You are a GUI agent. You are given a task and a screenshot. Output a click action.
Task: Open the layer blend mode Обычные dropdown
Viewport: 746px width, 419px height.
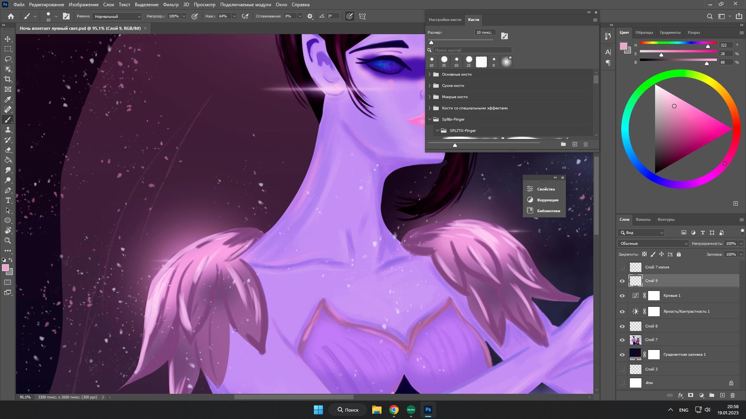[653, 244]
